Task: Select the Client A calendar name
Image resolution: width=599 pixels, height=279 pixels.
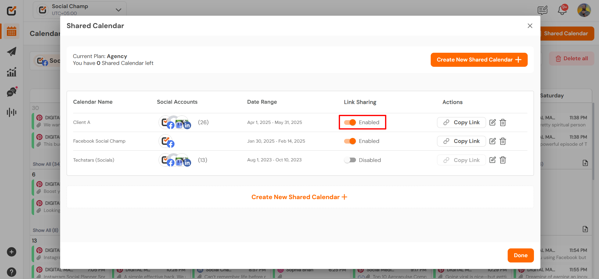Action: (x=82, y=122)
